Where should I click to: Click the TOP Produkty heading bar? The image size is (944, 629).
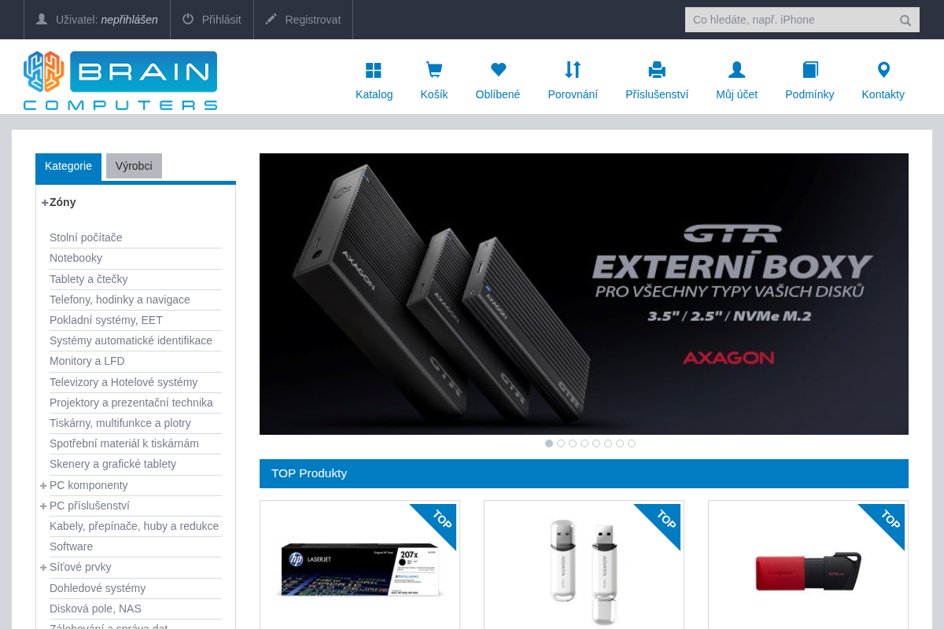pyautogui.click(x=584, y=473)
